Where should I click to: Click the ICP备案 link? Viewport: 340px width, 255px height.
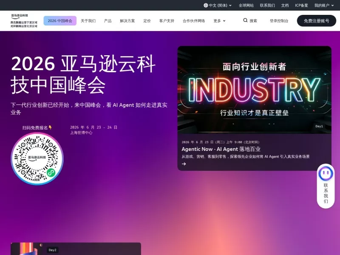[301, 6]
